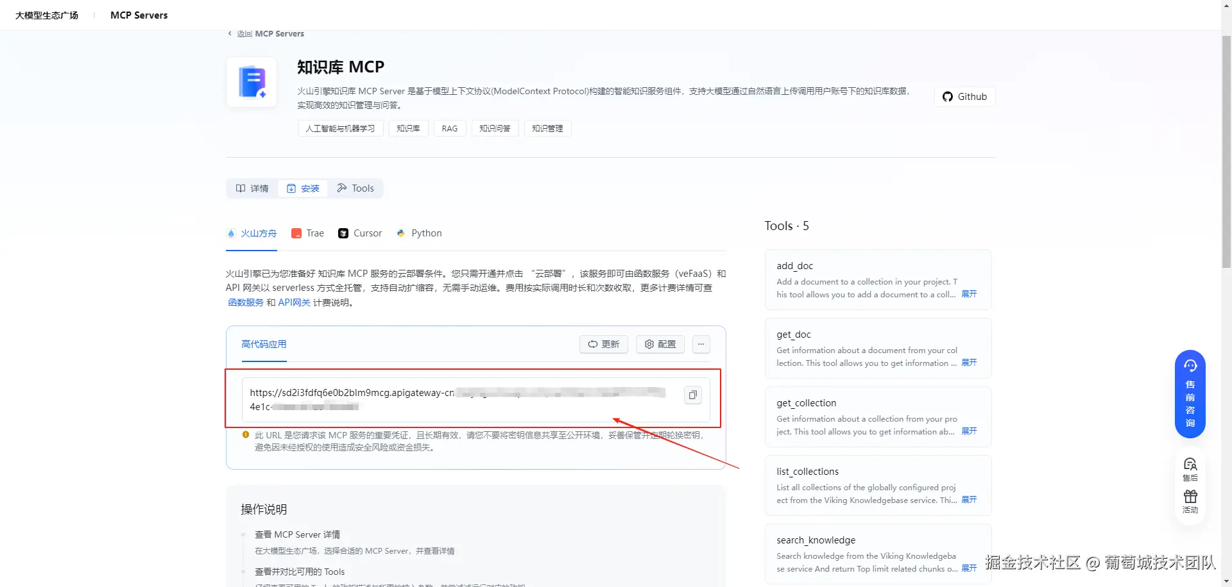The image size is (1232, 587).
Task: Open the 售前咨询 pre-sales chat widget
Action: [1190, 394]
